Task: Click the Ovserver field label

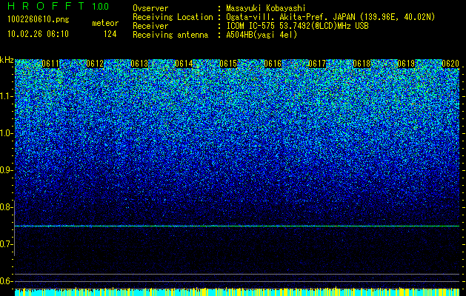Action: [x=150, y=8]
